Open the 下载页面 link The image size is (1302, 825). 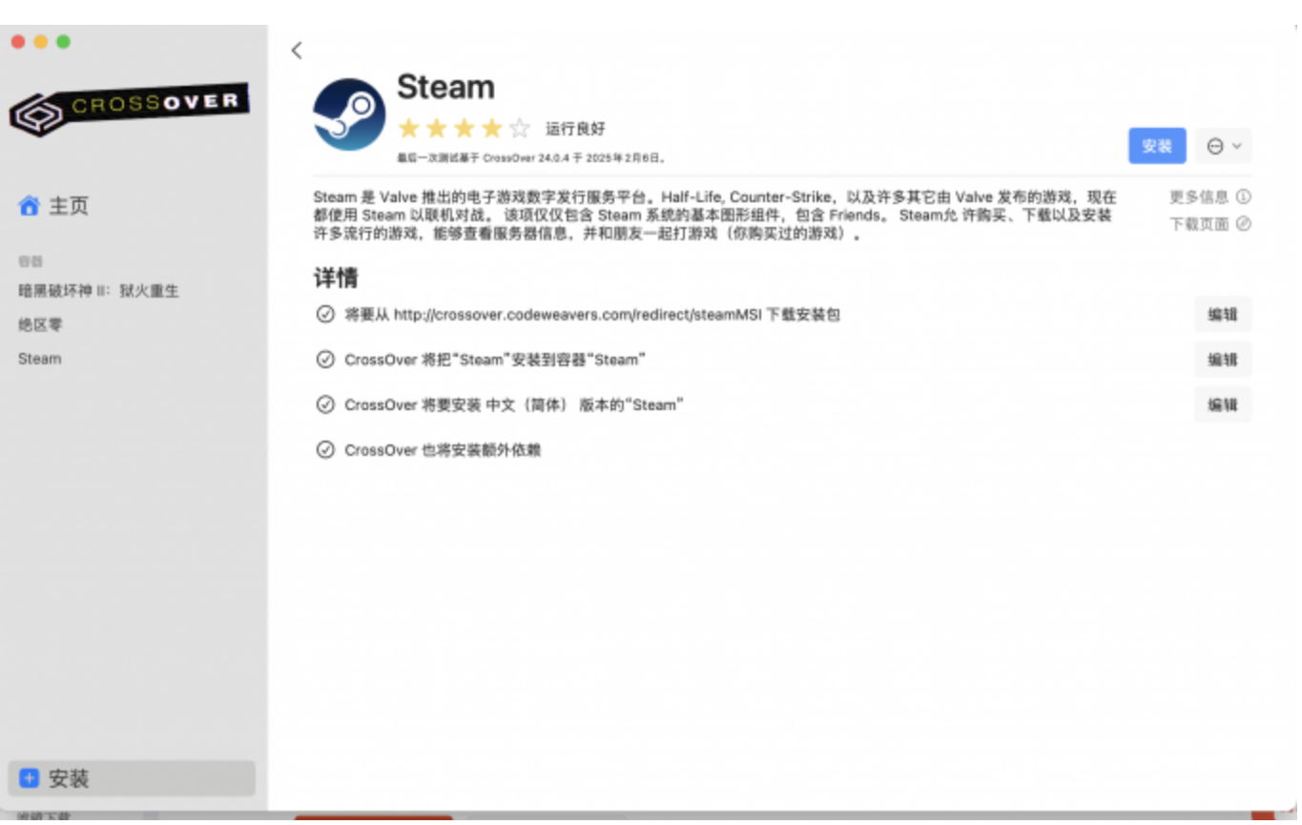click(x=1209, y=224)
